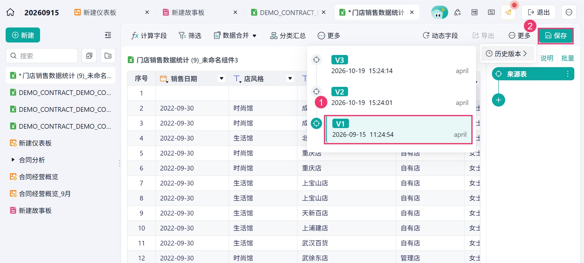Viewport: 584px width, 263px height.
Task: Open the 筛选 tool
Action: pos(190,36)
